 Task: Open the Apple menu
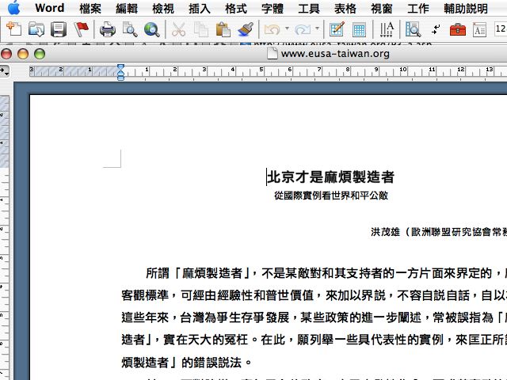point(13,8)
